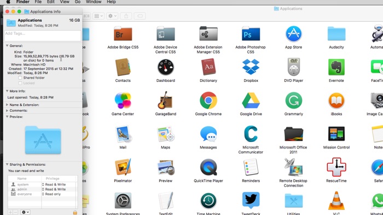383x215 pixels.
Task: Select the DVD Player icon
Action: point(294,67)
